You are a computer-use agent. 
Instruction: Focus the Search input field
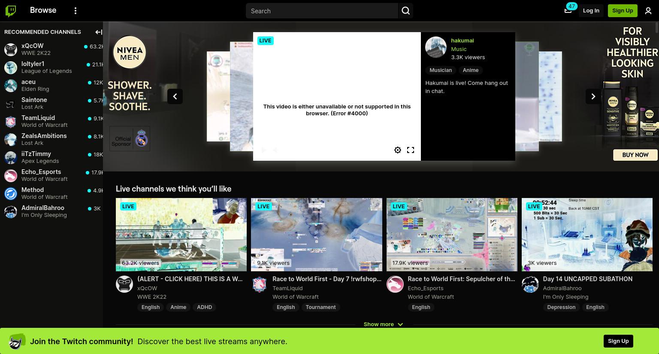[322, 11]
